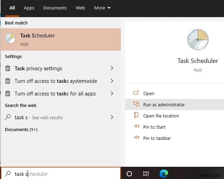224x179 pixels.
Task: Expand the 'task s' web results chevron
Action: click(112, 117)
